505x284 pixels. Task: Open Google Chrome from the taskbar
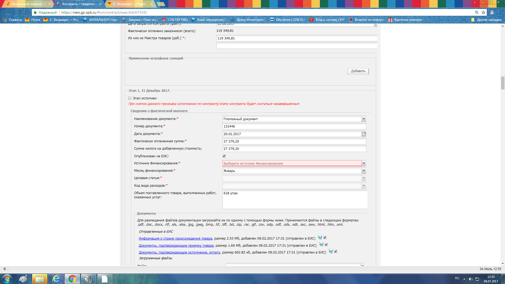click(72, 279)
